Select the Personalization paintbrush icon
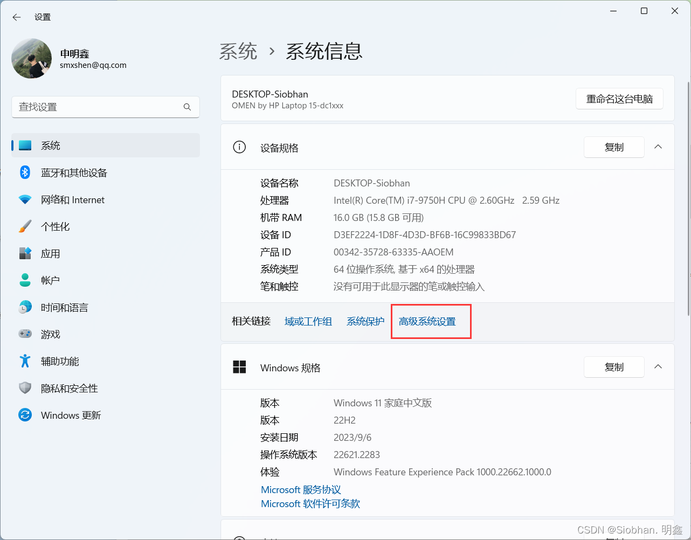This screenshot has width=691, height=540. [25, 226]
